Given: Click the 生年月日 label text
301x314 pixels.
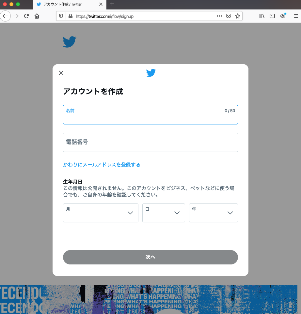Looking at the screenshot, I should (73, 182).
